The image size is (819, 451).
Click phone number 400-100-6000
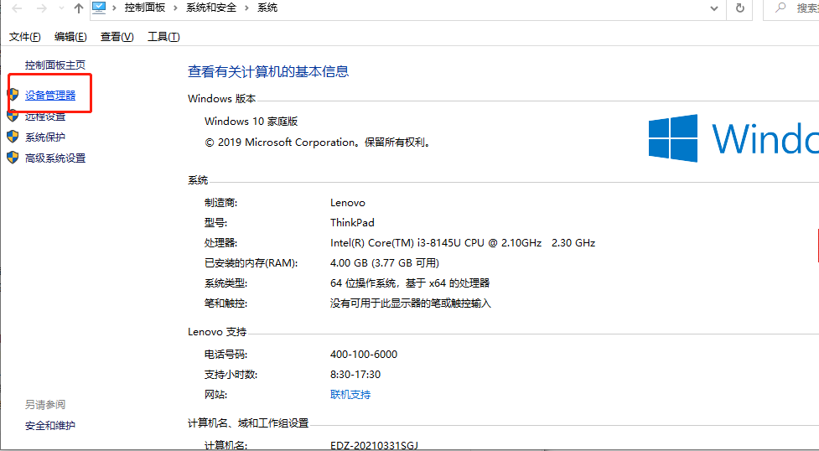pyautogui.click(x=364, y=355)
